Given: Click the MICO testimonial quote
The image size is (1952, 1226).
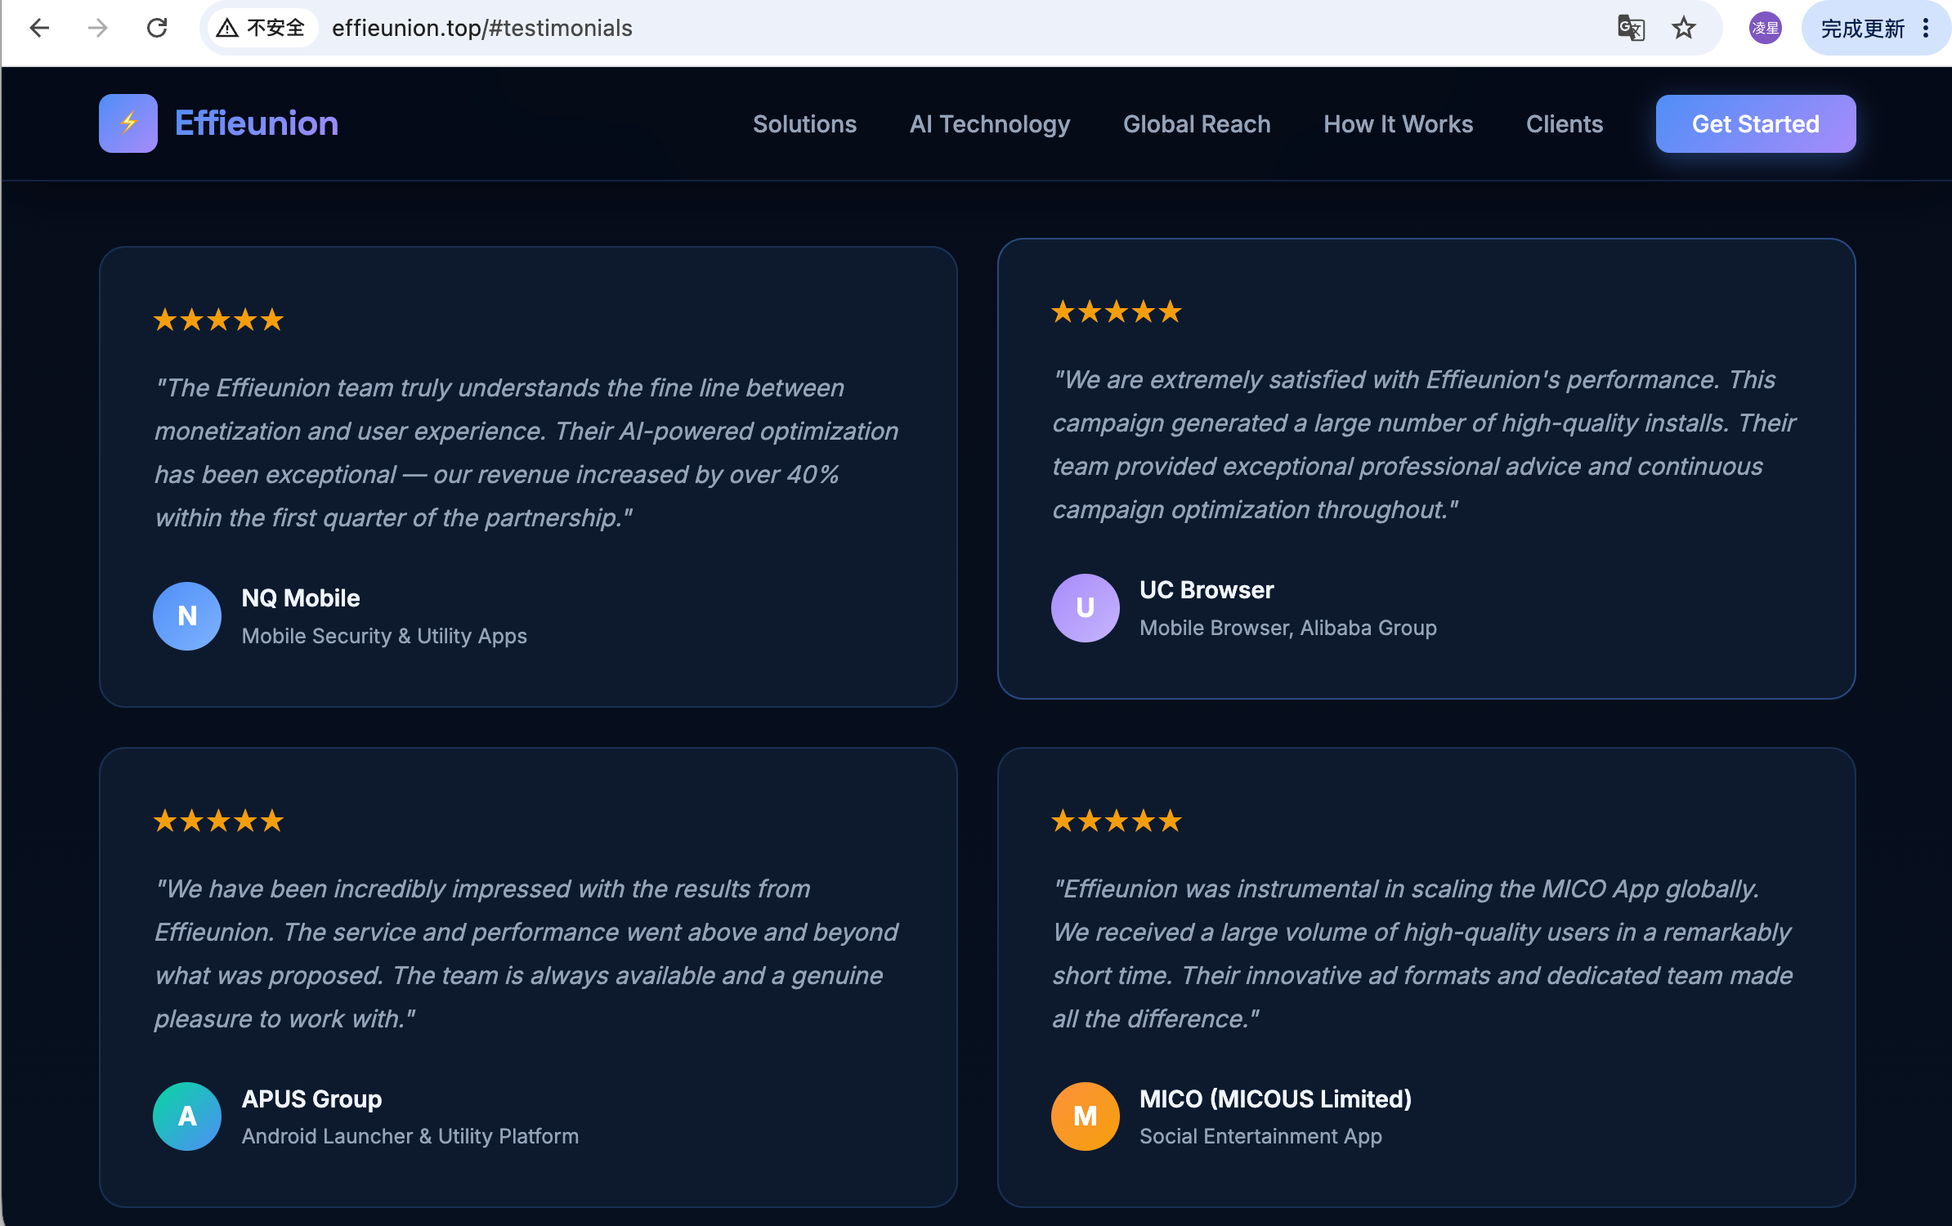Looking at the screenshot, I should (1423, 954).
